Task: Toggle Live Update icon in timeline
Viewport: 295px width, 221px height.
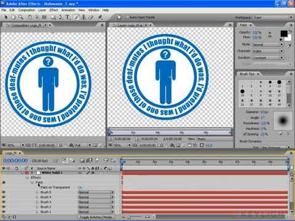Action: [65, 160]
